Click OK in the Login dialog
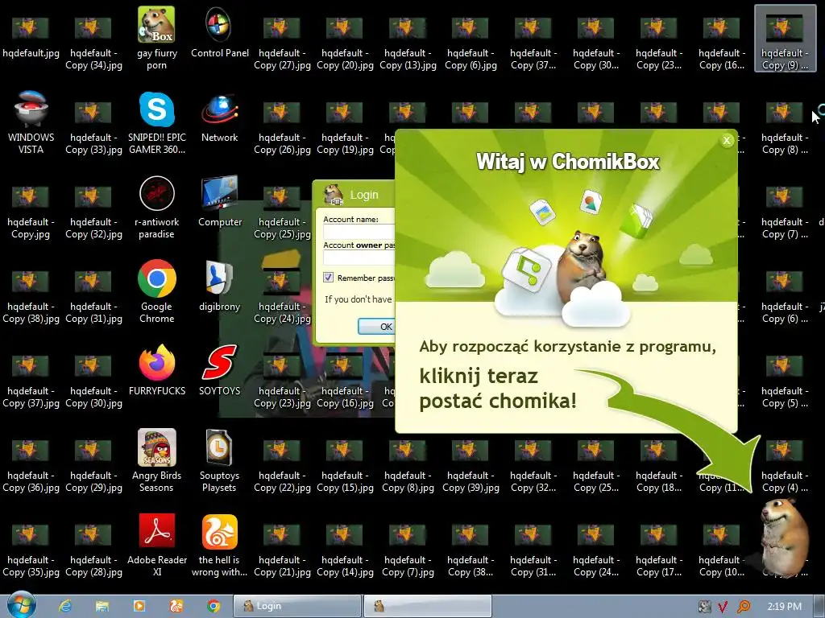This screenshot has width=825, height=618. 376,327
